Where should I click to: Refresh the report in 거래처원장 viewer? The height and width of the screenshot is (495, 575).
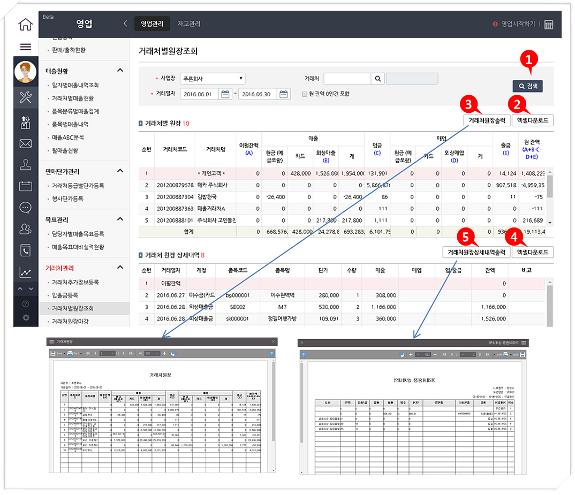pos(173,354)
